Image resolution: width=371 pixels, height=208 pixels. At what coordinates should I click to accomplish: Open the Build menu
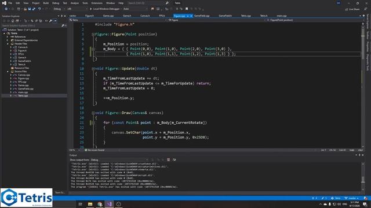(x=46, y=3)
